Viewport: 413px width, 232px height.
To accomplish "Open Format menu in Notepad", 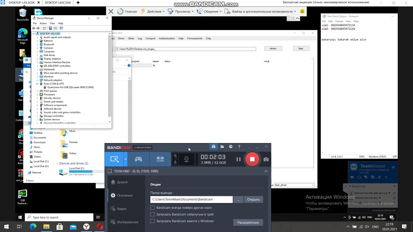I will point(339,21).
